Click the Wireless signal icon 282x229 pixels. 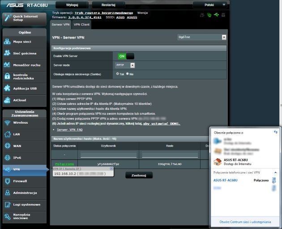7,123
